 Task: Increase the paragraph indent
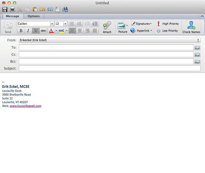[x=95, y=24]
